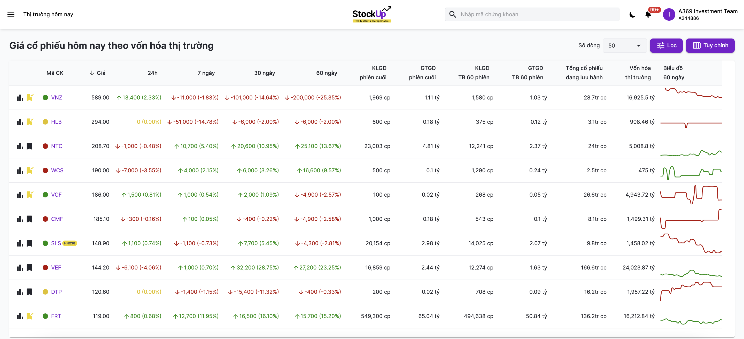
Task: Open the notifications bell
Action: coord(648,14)
